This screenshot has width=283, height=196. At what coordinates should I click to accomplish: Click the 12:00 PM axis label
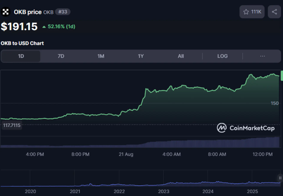(x=262, y=154)
